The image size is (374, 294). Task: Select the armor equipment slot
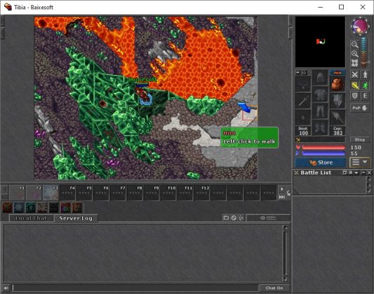[x=320, y=94]
